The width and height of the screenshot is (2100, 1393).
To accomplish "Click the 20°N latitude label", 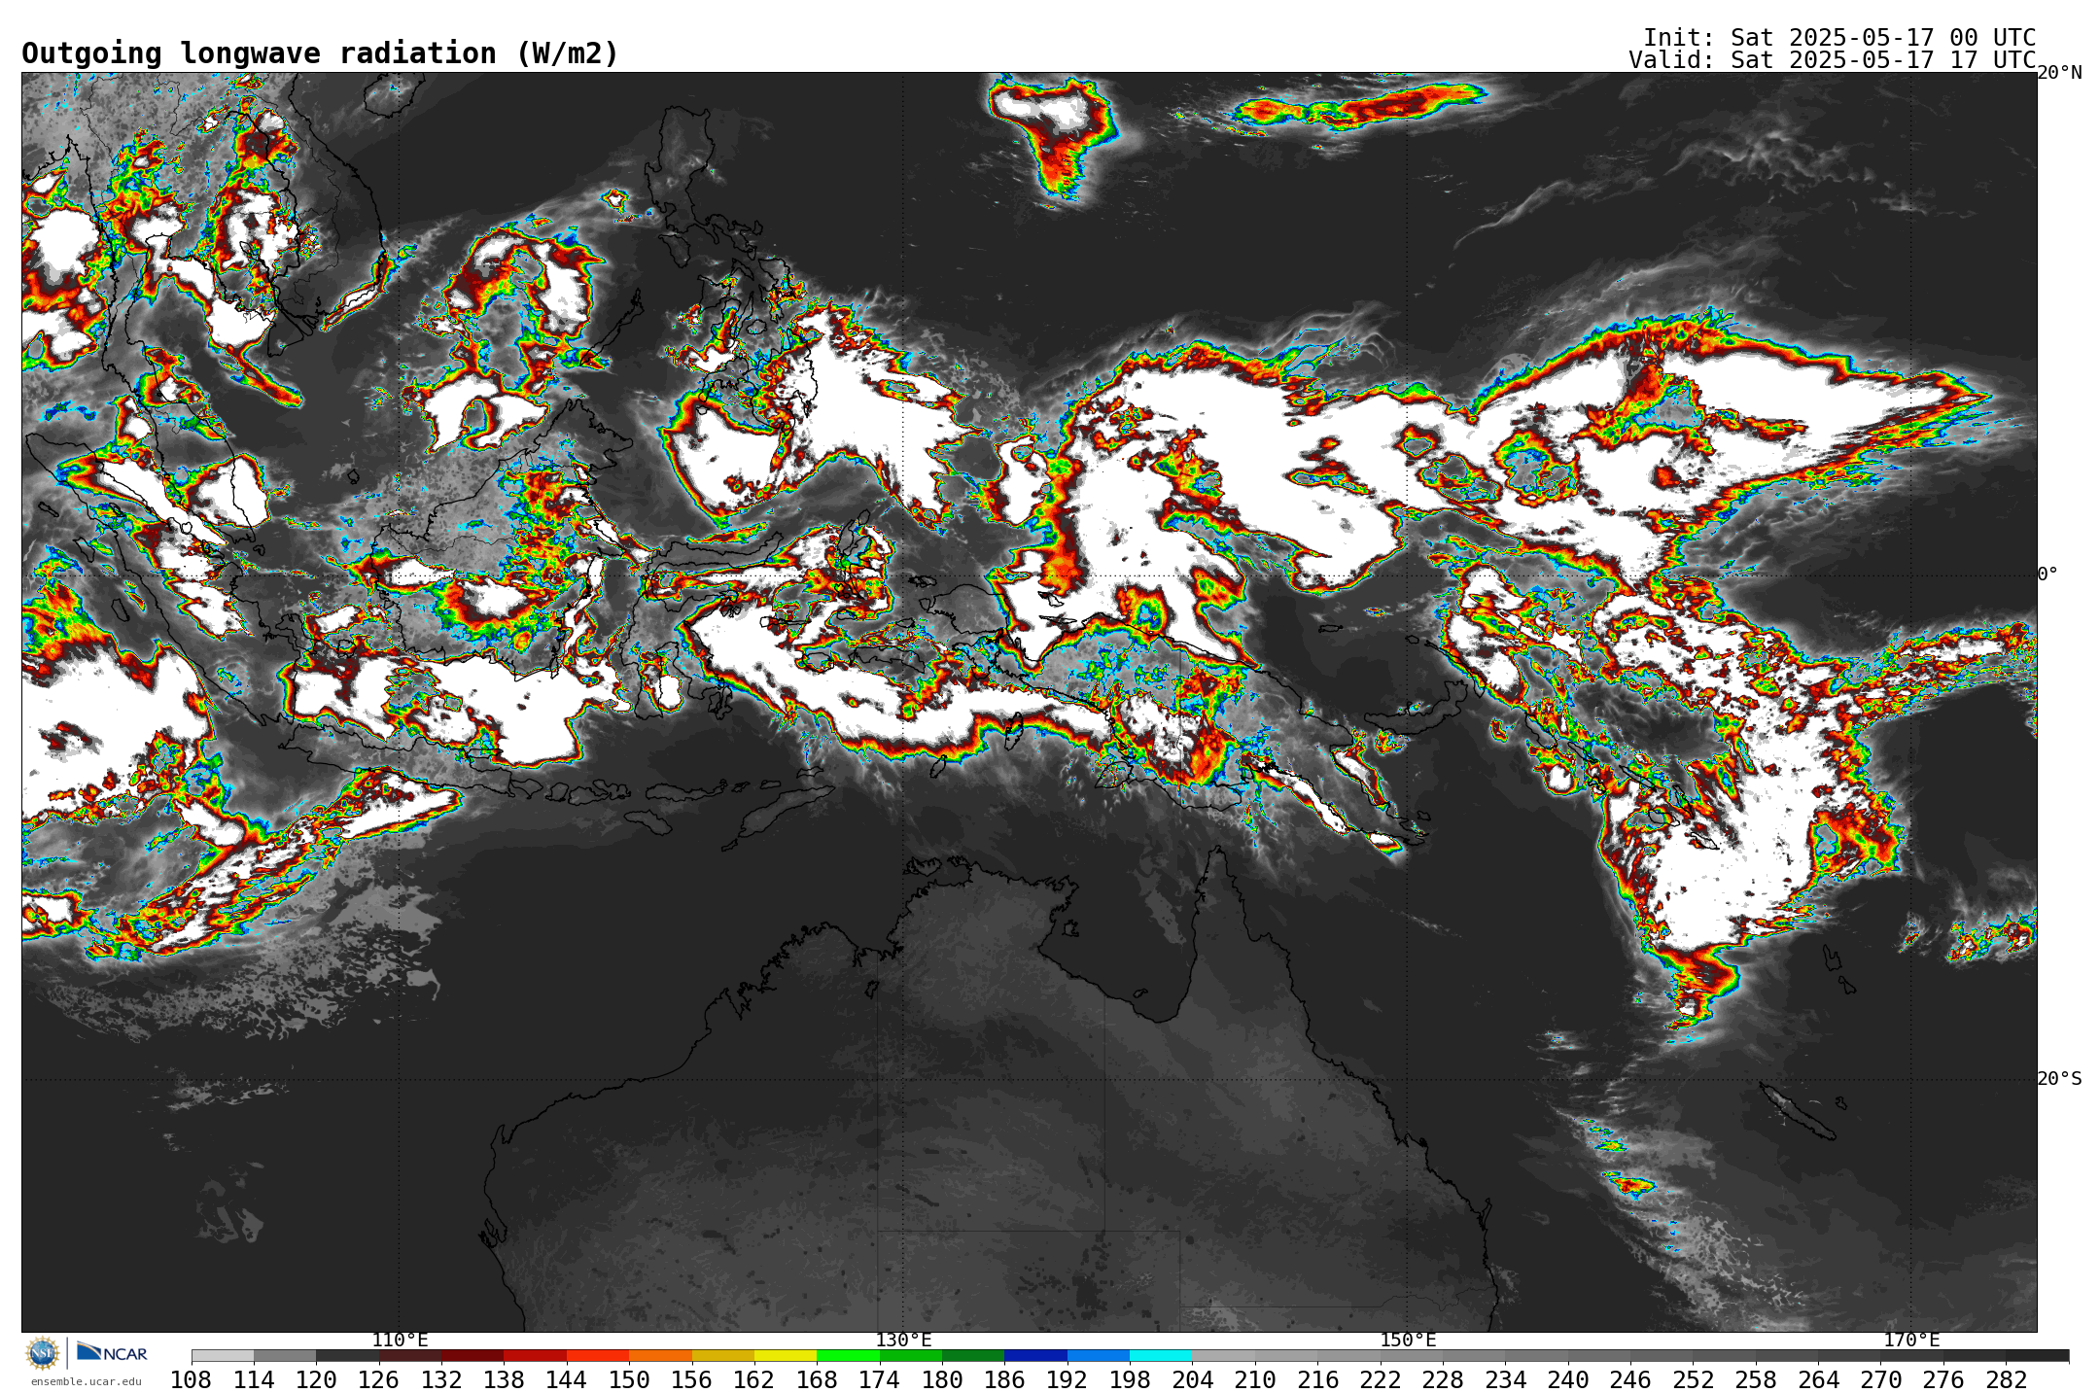I will coord(2059,73).
